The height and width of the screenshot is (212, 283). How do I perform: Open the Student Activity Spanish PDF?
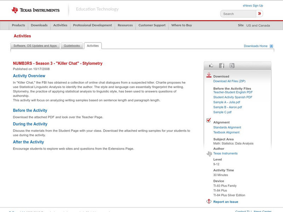coord(233,97)
